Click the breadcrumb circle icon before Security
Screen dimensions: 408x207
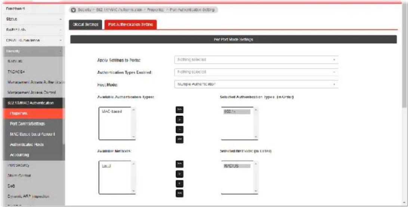(x=73, y=10)
